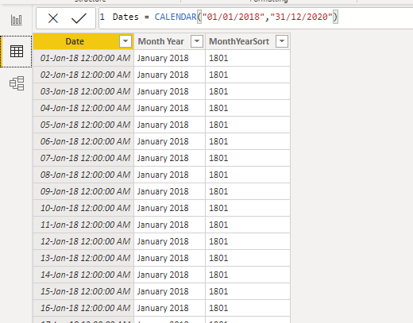Open the Model relationships view icon
This screenshot has width=413, height=323.
pos(17,83)
